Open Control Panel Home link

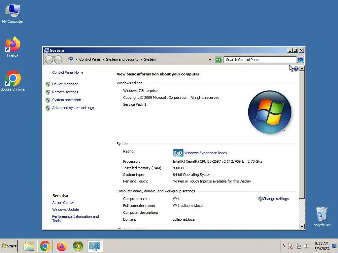tap(68, 72)
